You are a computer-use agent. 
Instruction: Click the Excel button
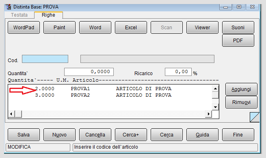click(x=131, y=28)
